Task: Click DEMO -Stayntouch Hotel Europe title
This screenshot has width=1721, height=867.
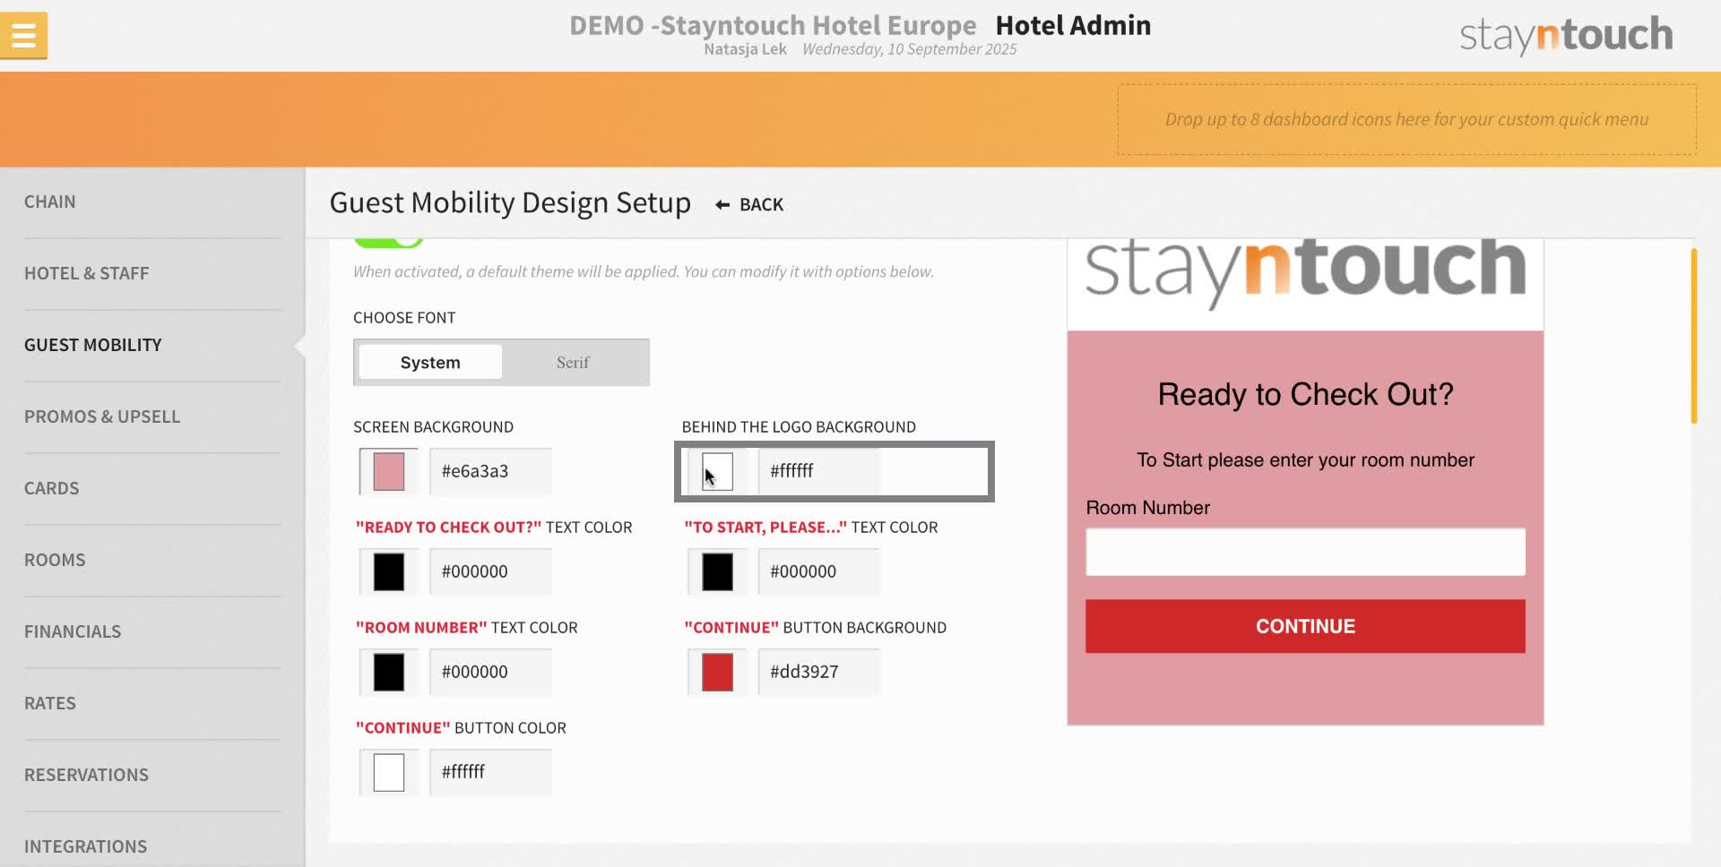Action: [773, 25]
